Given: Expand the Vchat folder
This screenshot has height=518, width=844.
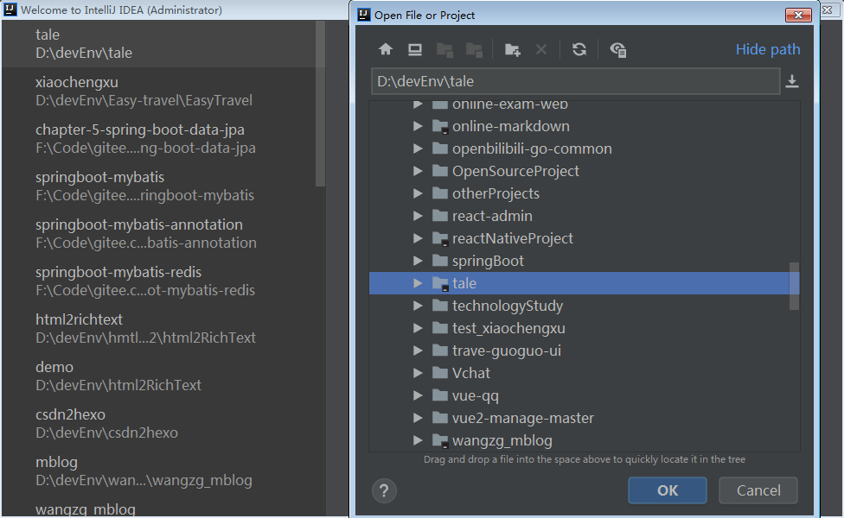Looking at the screenshot, I should (418, 373).
